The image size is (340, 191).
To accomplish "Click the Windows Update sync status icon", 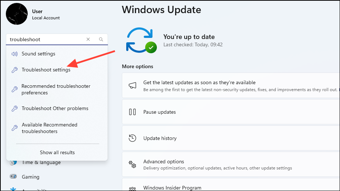I will click(x=141, y=40).
